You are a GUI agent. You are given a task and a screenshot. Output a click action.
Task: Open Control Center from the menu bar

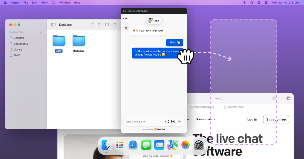coord(266,3)
